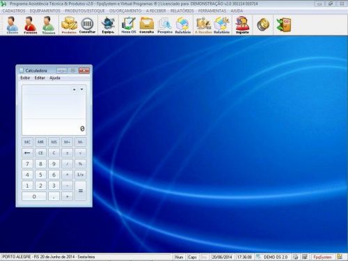Viewport: 348px width, 261px height.
Task: Click the calculator M+ button
Action: pyautogui.click(x=67, y=142)
